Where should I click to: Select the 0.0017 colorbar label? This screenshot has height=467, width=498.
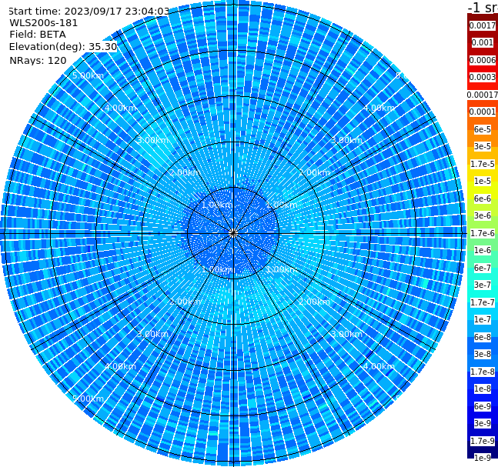point(483,25)
